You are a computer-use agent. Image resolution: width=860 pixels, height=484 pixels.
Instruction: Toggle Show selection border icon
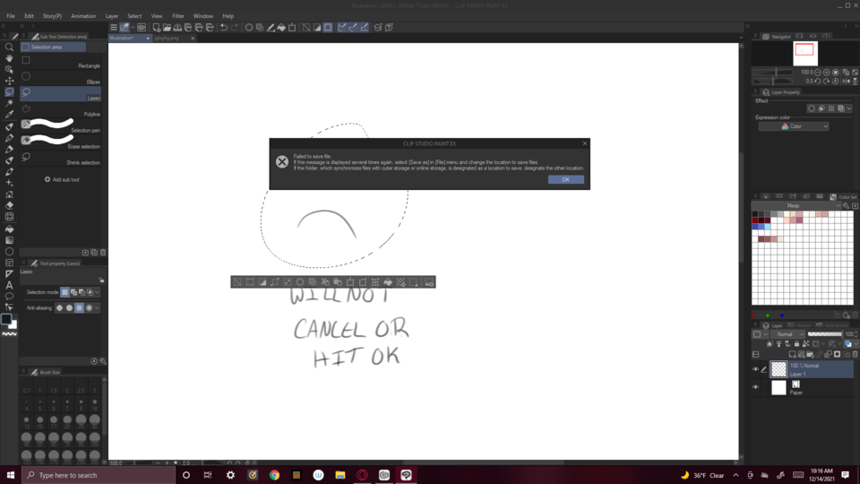tap(328, 28)
